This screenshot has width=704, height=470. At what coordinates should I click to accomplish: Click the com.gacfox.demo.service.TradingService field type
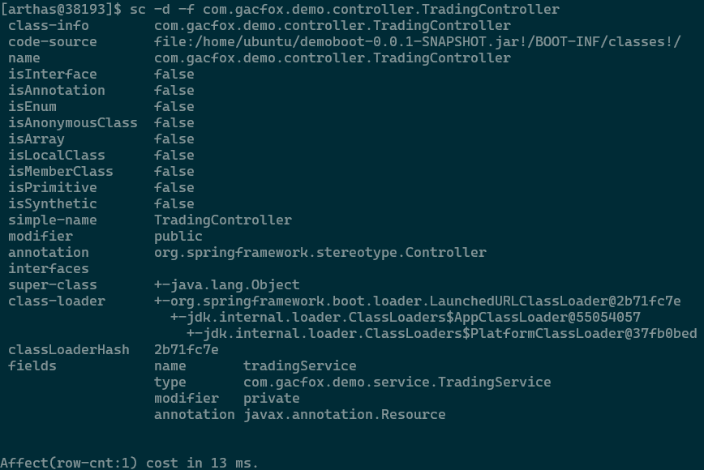[x=397, y=382]
